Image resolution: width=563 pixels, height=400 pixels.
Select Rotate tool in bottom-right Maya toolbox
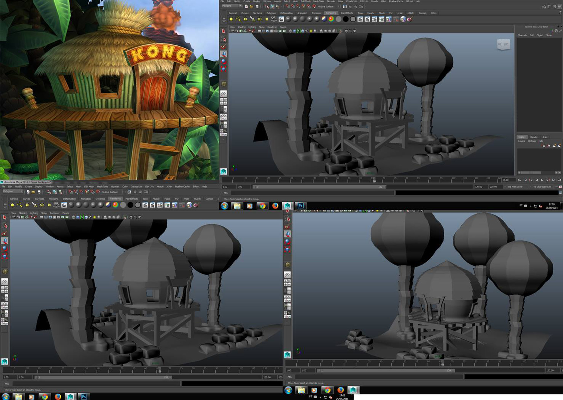(x=287, y=242)
